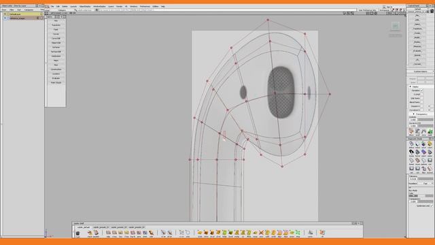Screen dimensions: 435x245
Task: Open User Preference Sets dropdown
Action: (368, 10)
